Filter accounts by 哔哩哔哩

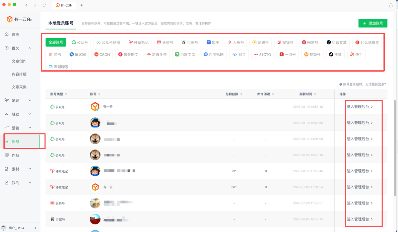click(x=58, y=67)
